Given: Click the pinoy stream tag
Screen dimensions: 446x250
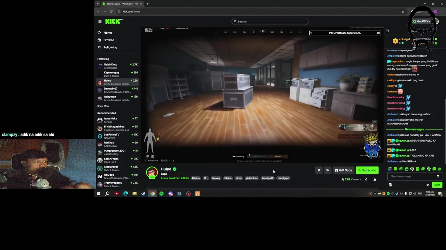Looking at the screenshot, I should [239, 178].
